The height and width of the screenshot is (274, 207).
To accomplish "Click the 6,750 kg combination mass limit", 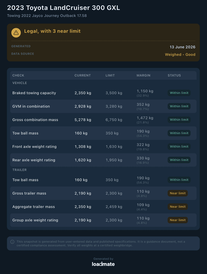I will (x=114, y=120).
